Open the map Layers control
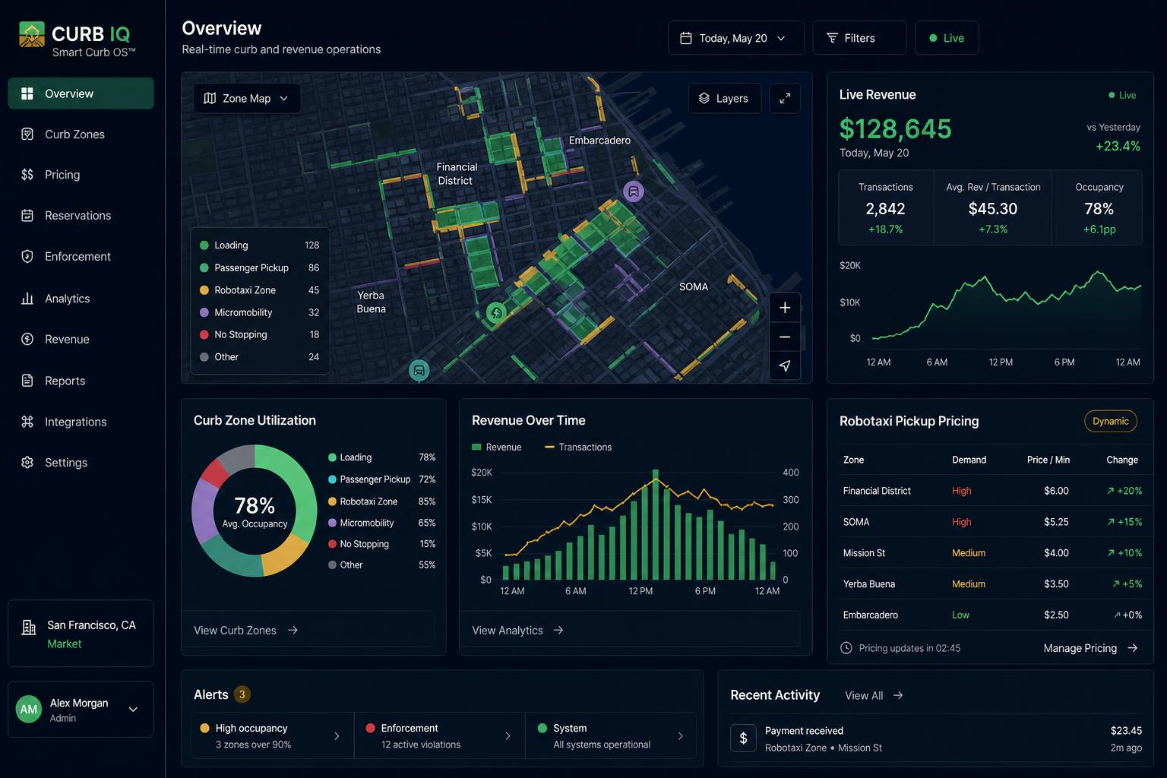 point(725,98)
